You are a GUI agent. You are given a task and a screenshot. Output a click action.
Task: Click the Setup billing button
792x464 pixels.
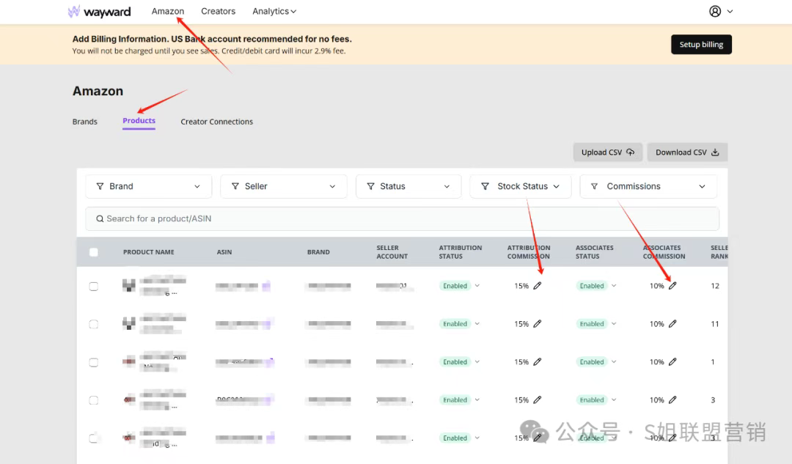click(x=701, y=45)
